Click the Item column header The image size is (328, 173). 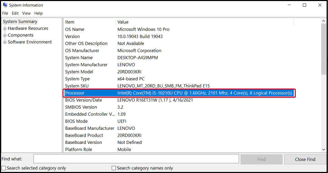[90, 22]
